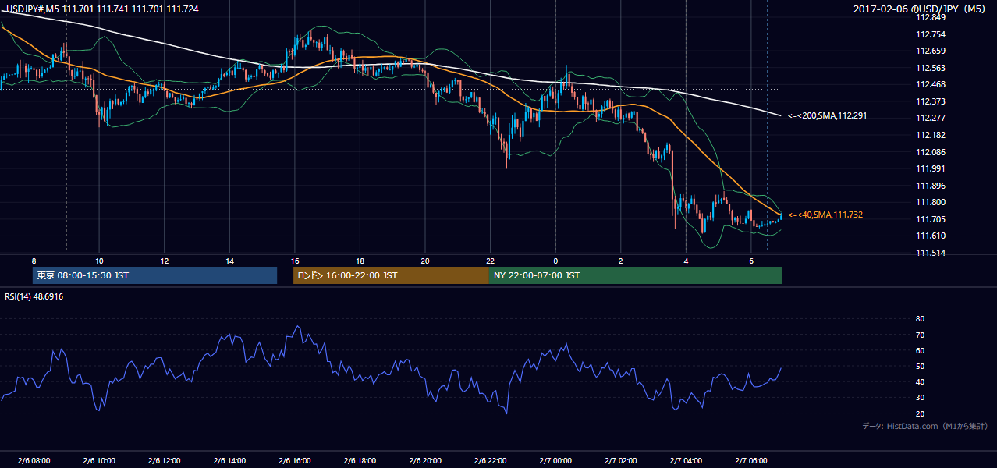Click the NY 22:00-07:00 JST session bar
This screenshot has height=468, width=997.
[636, 275]
